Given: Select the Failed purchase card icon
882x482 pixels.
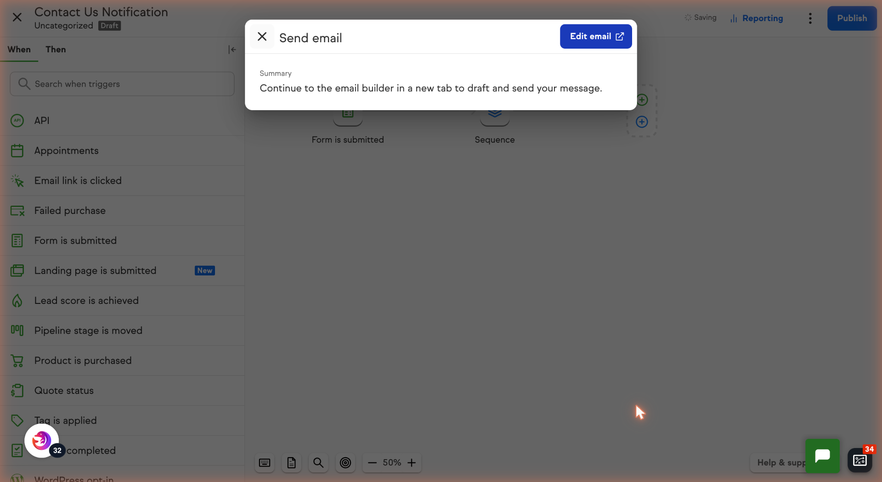Looking at the screenshot, I should point(17,211).
